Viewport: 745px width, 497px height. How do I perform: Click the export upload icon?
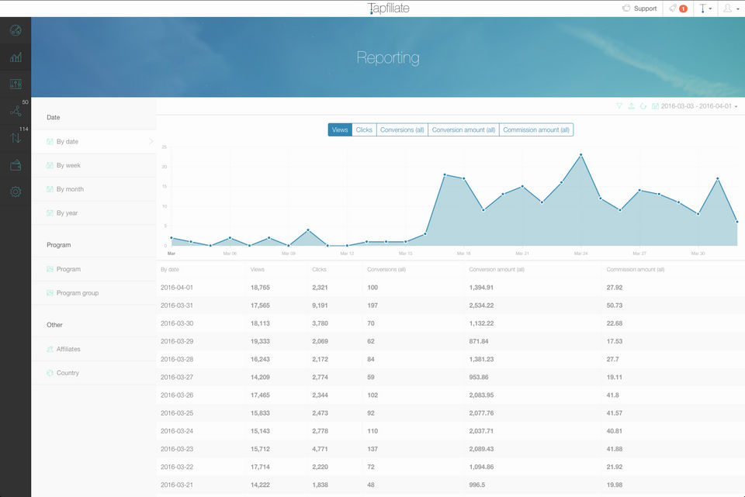click(632, 106)
